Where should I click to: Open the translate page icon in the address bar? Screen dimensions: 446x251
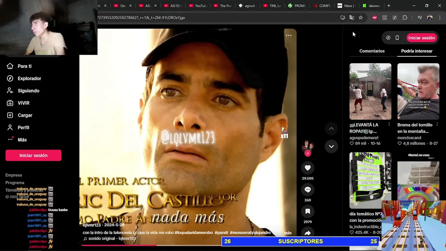(352, 17)
